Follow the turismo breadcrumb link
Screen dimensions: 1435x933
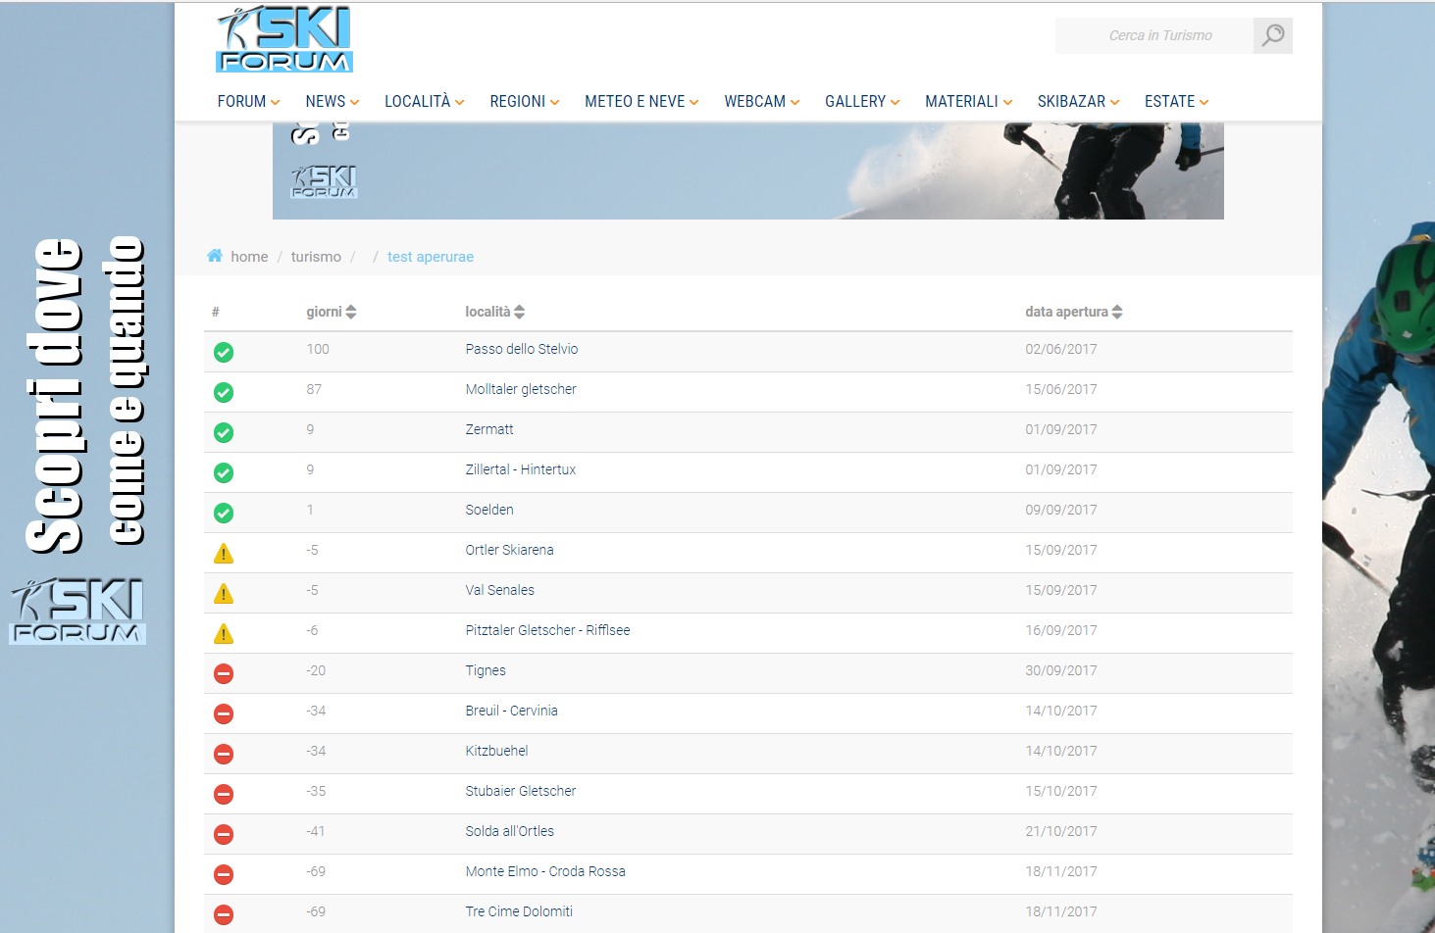coord(316,257)
